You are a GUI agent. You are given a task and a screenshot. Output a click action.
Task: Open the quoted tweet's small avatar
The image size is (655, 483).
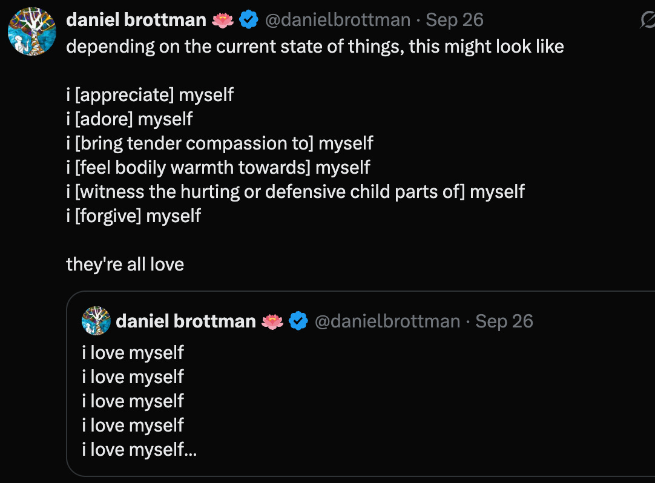click(96, 321)
